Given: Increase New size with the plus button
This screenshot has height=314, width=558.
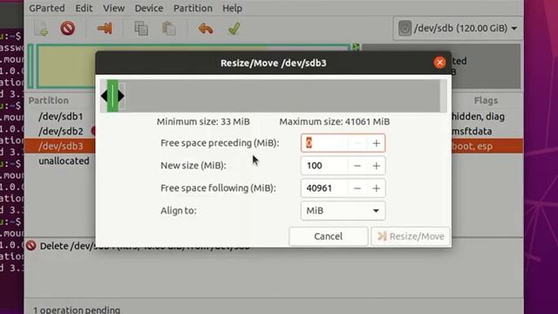Looking at the screenshot, I should tap(376, 166).
